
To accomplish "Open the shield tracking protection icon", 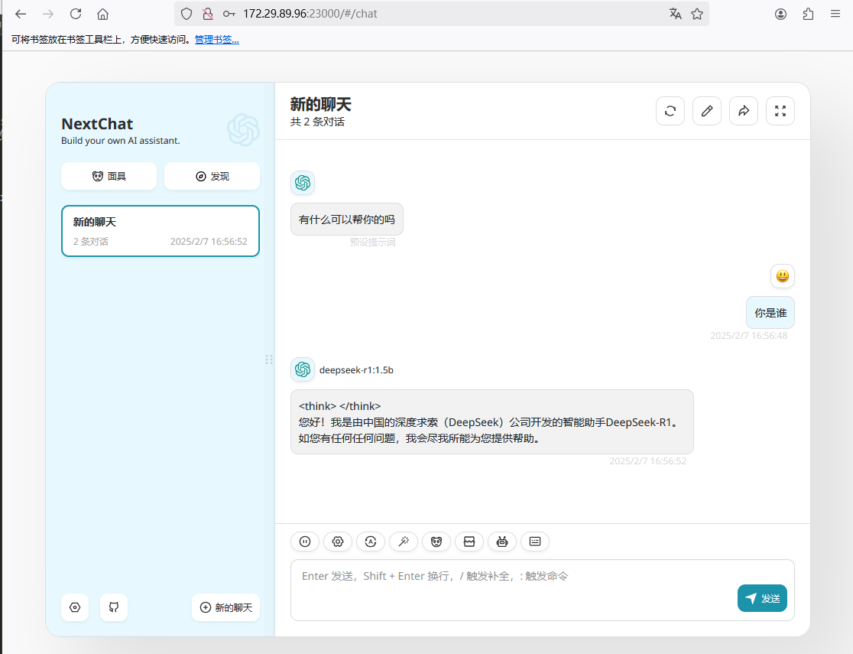I will pos(186,15).
